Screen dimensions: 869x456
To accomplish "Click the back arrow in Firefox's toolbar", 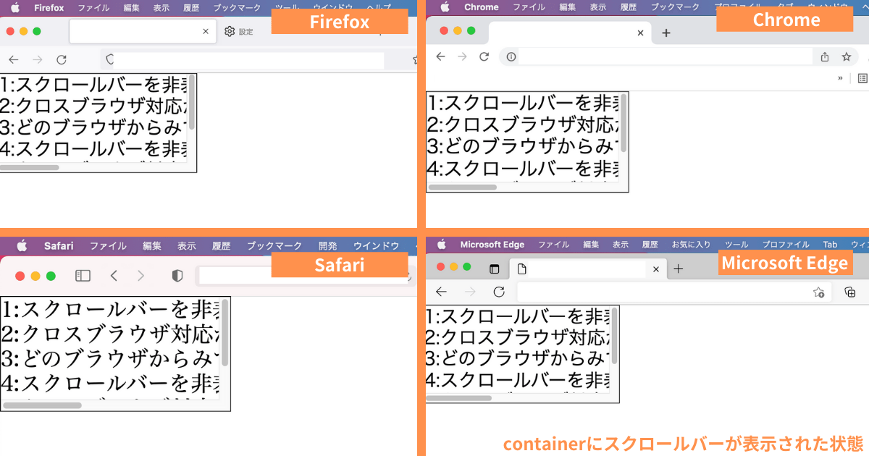I will click(13, 59).
